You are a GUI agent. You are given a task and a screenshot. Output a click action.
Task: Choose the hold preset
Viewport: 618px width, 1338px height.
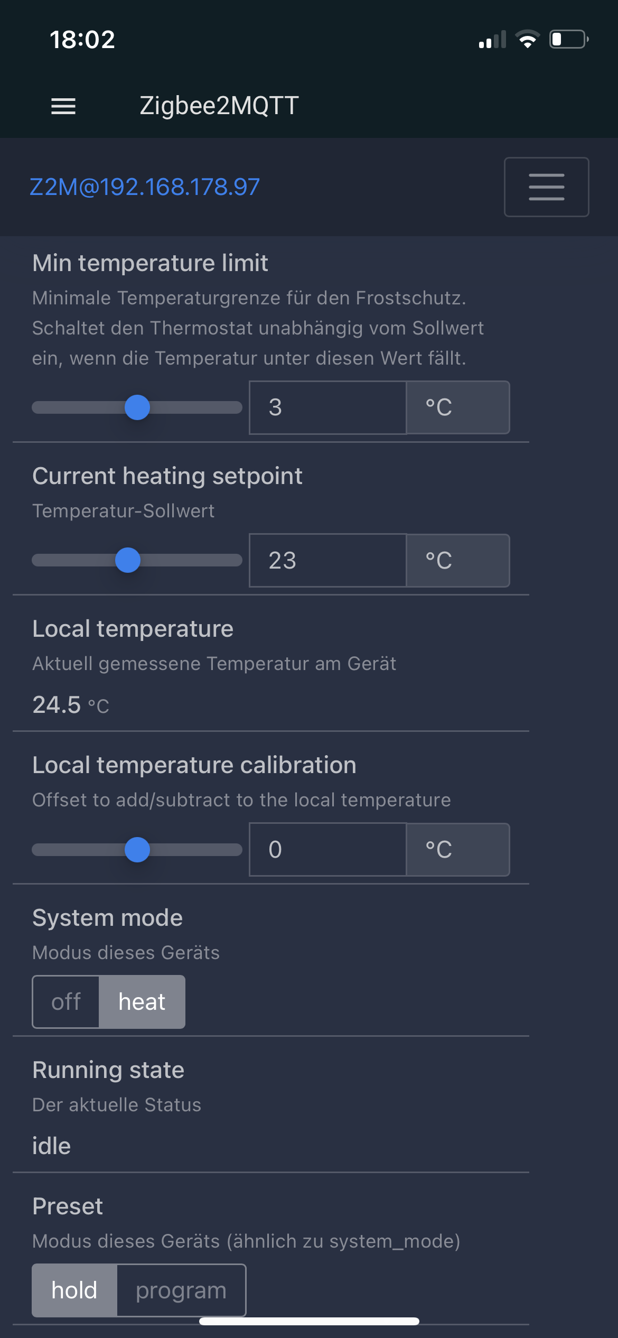[74, 1290]
